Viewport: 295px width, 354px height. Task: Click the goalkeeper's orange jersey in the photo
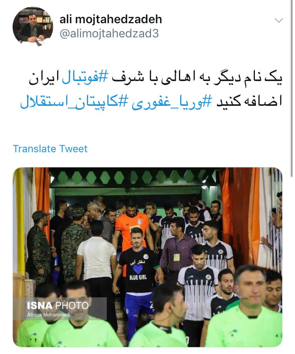[131, 228]
